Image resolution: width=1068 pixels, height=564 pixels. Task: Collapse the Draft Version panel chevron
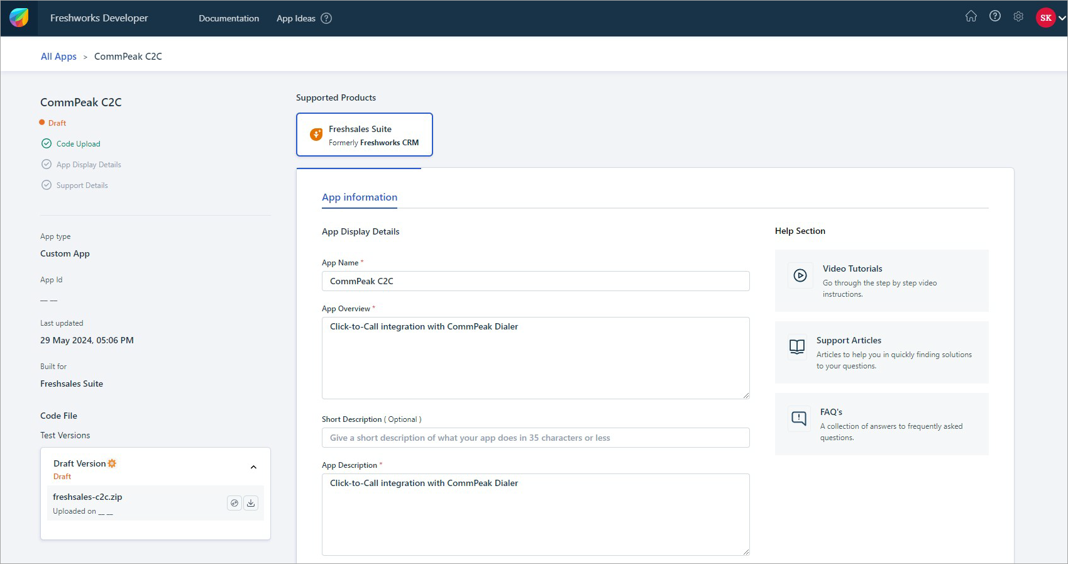(253, 467)
